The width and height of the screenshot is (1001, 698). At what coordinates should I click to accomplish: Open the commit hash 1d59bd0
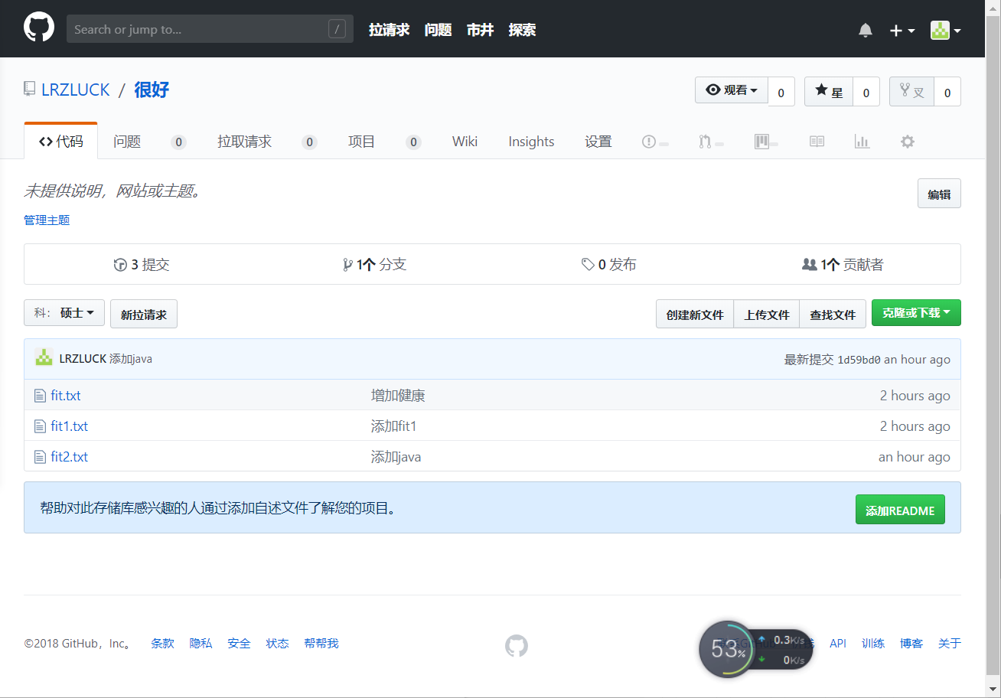(859, 360)
